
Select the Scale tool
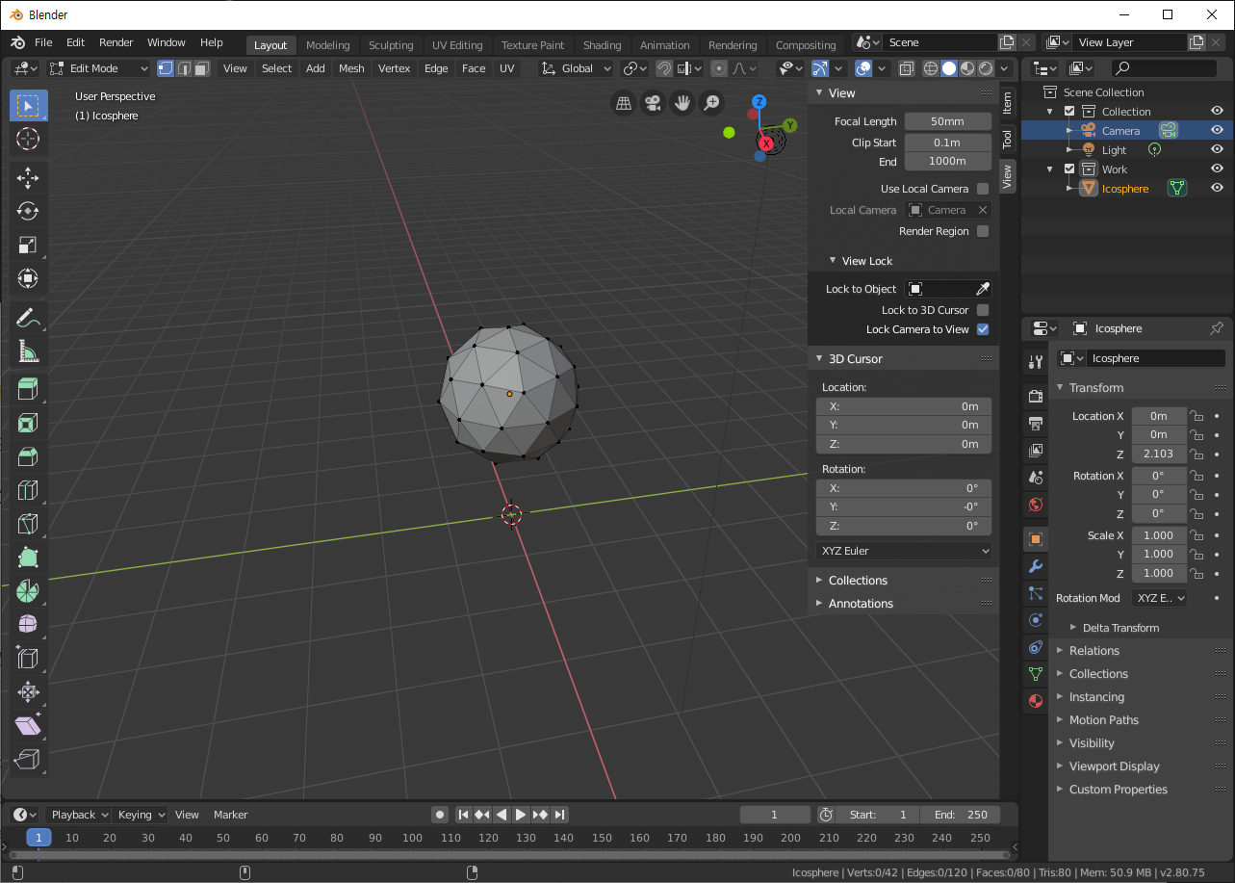tap(28, 245)
